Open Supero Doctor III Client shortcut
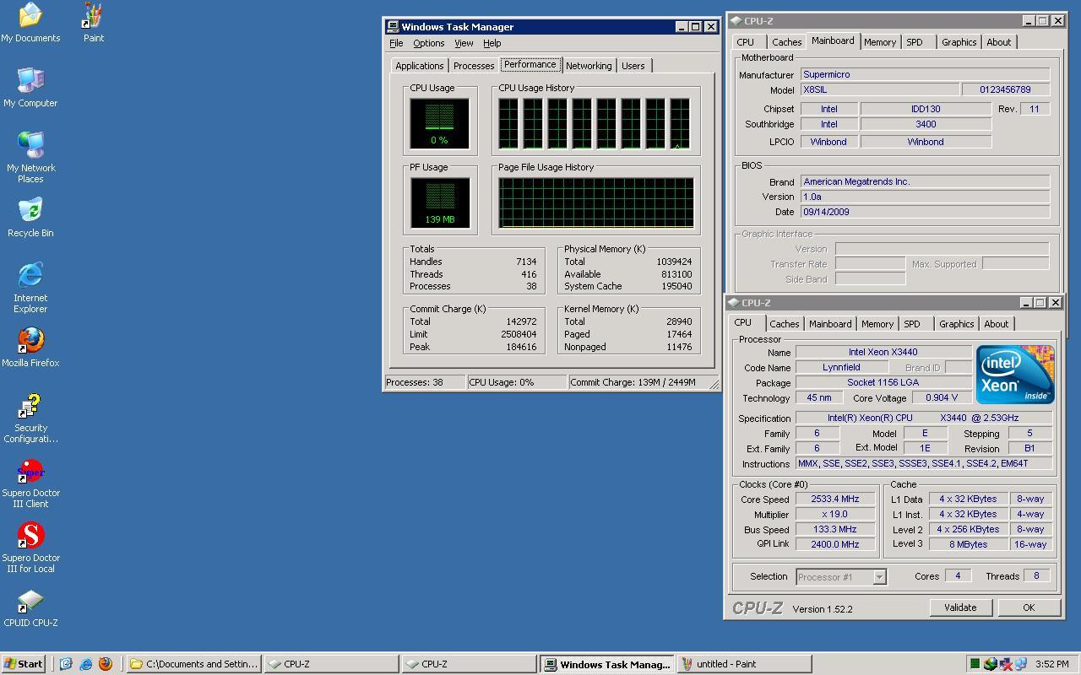 coord(30,483)
